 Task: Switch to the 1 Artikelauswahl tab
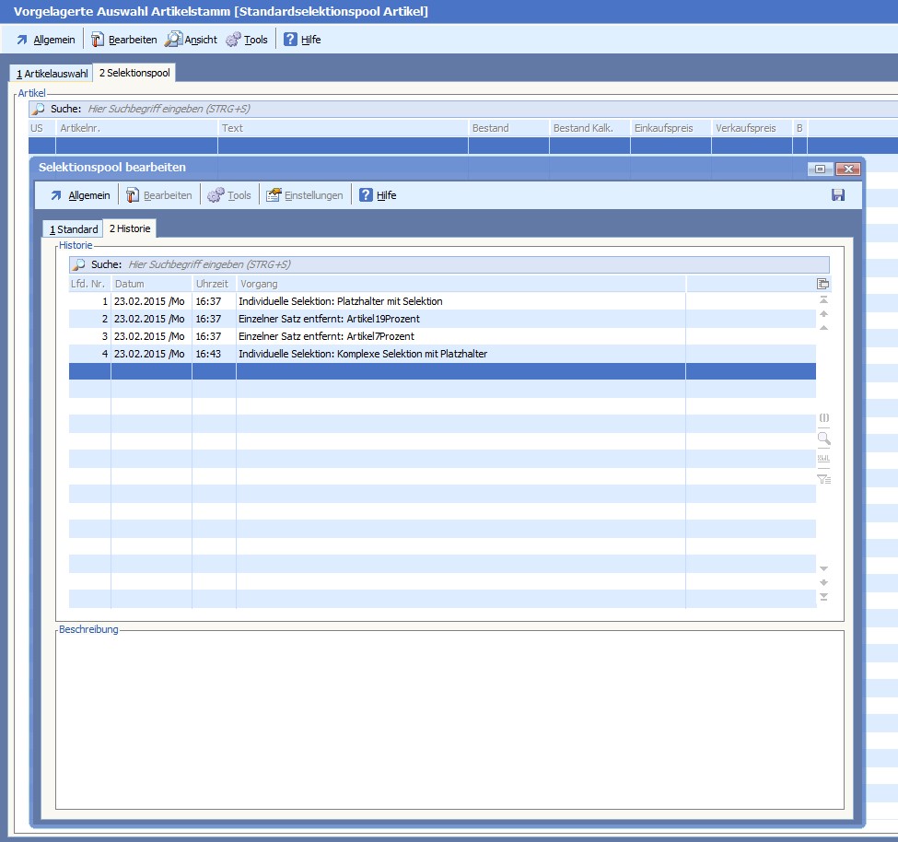(52, 73)
